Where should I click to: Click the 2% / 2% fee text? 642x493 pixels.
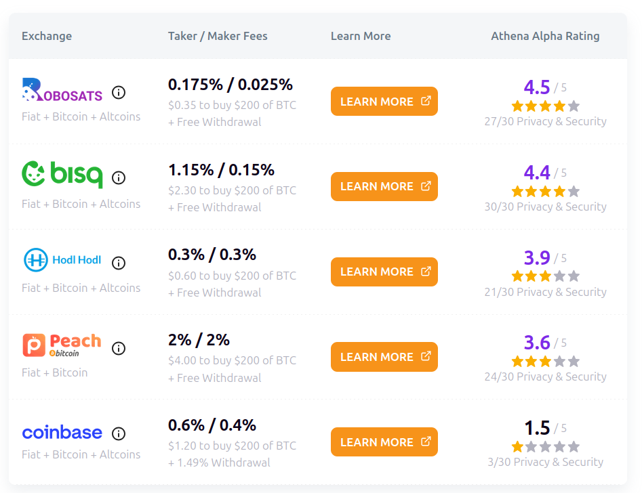pos(199,340)
